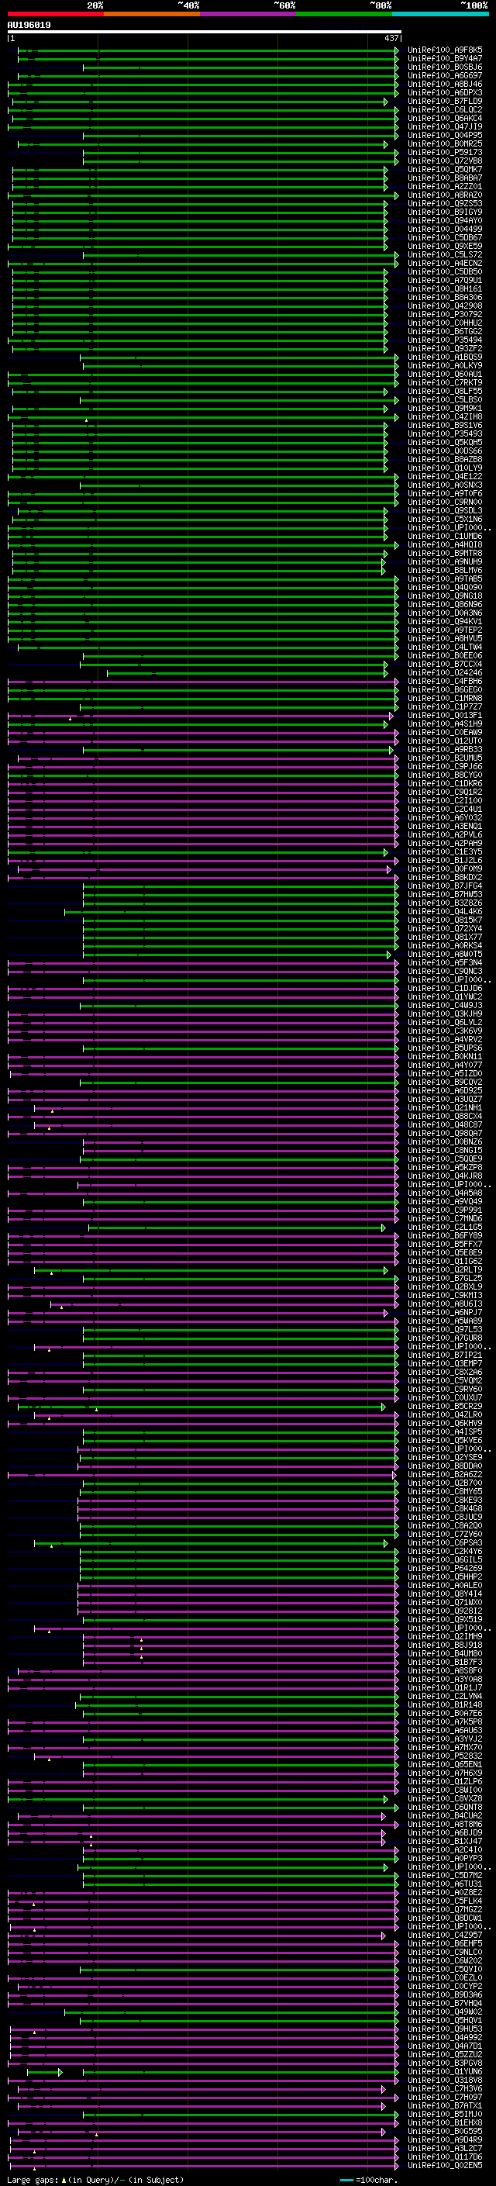
Task: Open the UniRef100_Q42908 entry
Action: pos(445,306)
